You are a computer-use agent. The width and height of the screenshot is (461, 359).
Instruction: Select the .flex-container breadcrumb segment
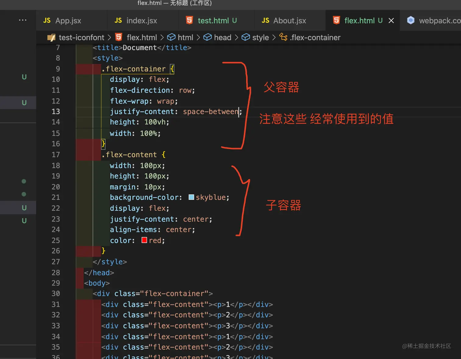pos(315,38)
